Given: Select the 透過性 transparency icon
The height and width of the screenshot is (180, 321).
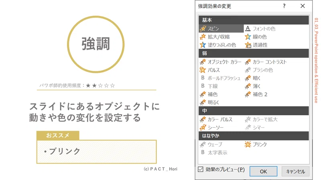Looking at the screenshot, I should (x=248, y=45).
